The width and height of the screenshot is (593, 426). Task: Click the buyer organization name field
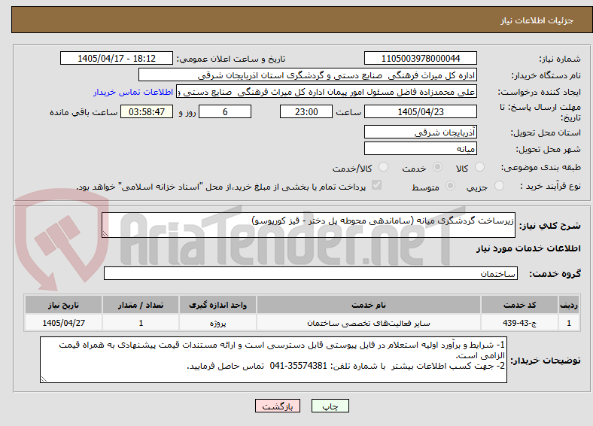click(308, 75)
